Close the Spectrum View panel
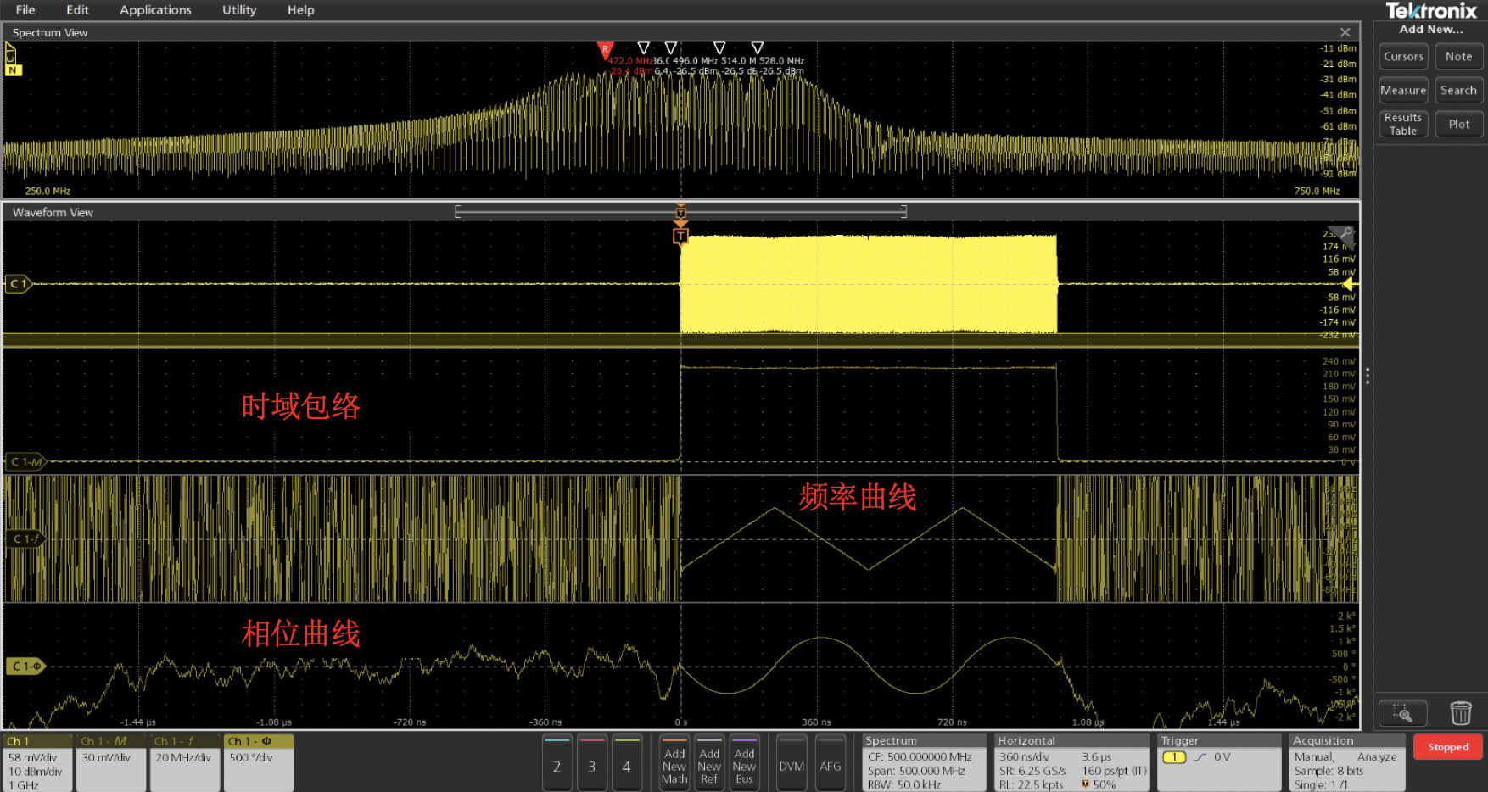Screen dimensions: 1488x792 (1345, 32)
